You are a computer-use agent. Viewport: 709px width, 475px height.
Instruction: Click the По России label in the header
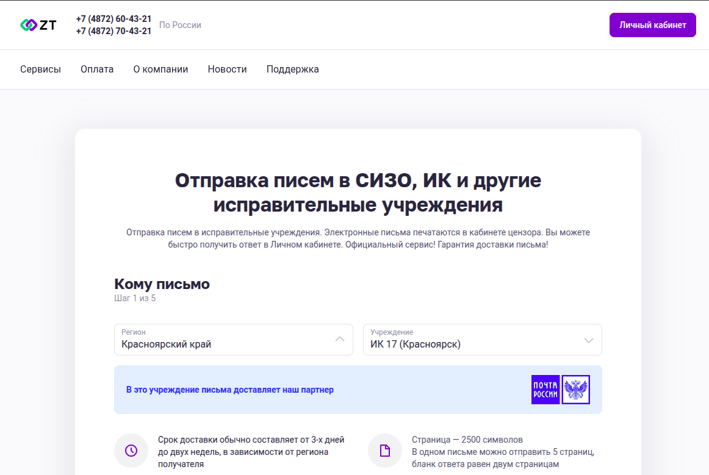180,24
